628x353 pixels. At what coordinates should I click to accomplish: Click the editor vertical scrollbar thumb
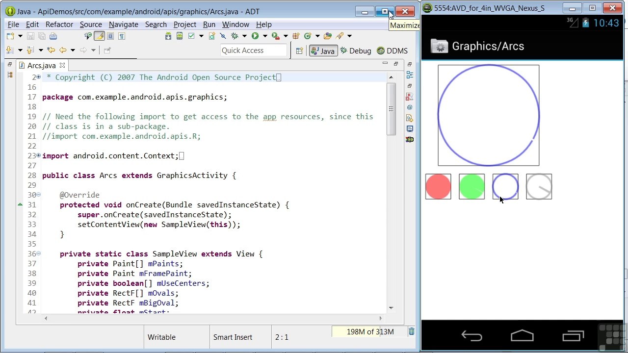(x=391, y=109)
